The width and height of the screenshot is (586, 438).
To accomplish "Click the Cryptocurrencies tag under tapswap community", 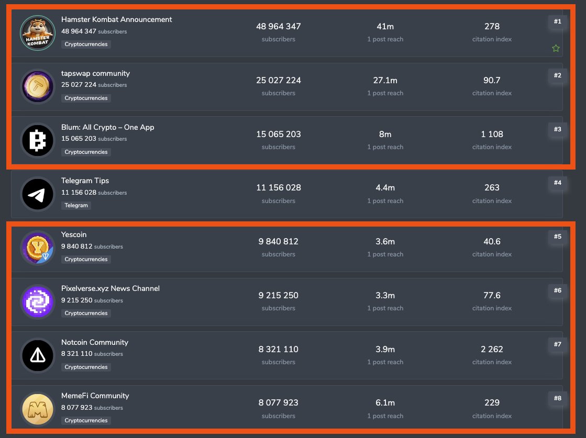I will pyautogui.click(x=86, y=98).
